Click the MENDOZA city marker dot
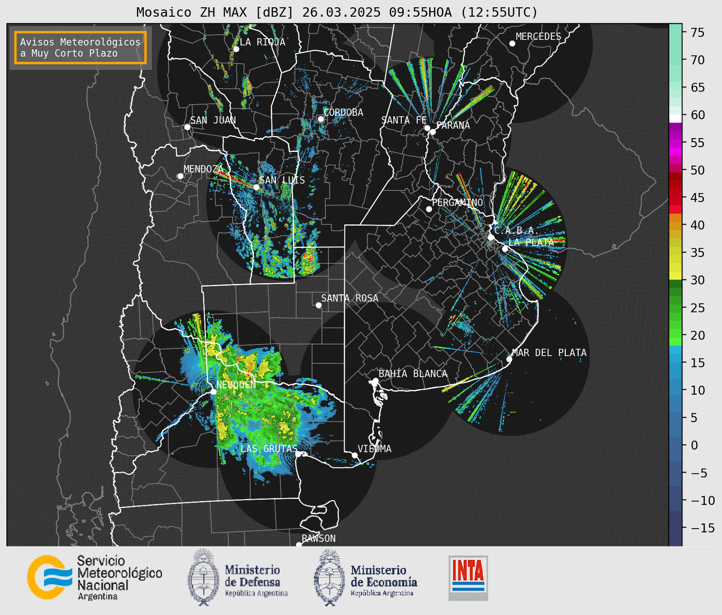The width and height of the screenshot is (722, 615). coord(180,176)
